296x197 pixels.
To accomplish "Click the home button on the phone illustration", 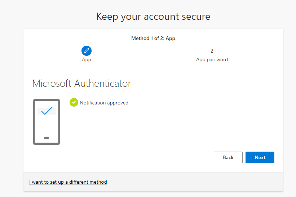I will tap(47, 138).
